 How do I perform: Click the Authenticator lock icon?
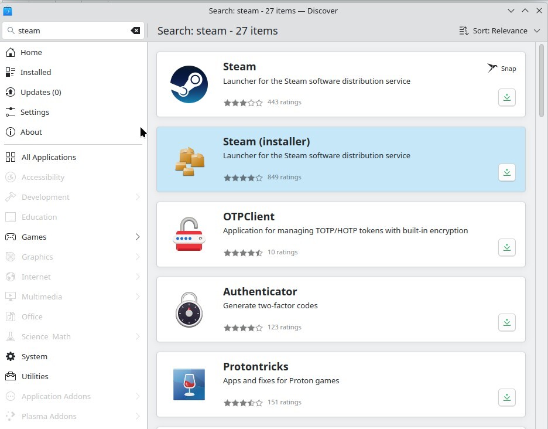pos(189,309)
